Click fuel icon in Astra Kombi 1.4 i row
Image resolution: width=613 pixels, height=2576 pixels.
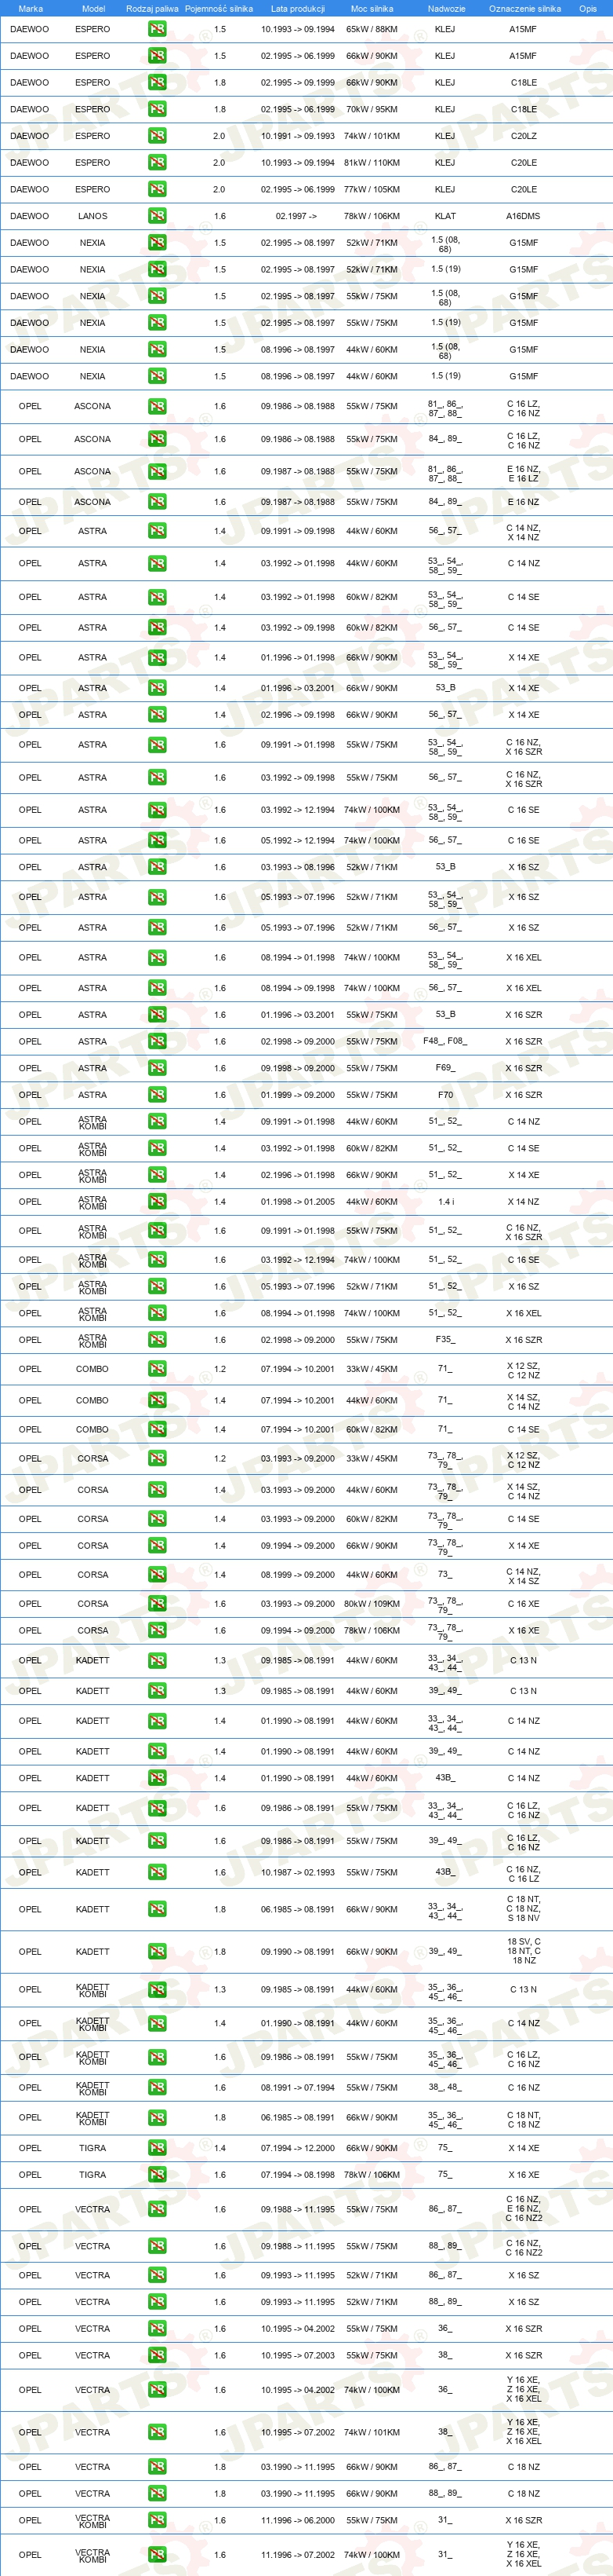(x=157, y=1202)
